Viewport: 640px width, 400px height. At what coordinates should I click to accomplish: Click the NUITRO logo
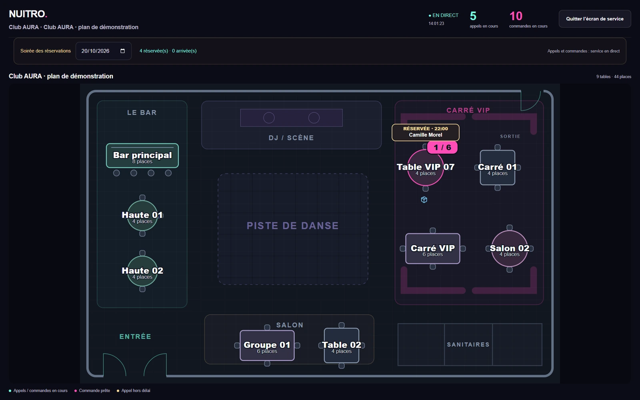coord(28,14)
